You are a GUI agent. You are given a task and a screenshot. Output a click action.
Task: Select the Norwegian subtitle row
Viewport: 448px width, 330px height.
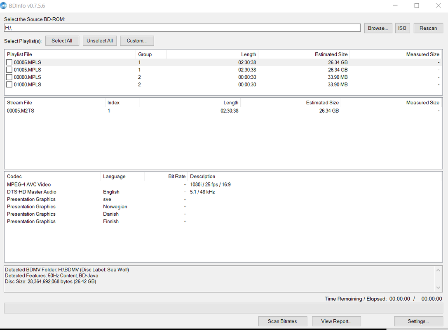click(x=223, y=207)
